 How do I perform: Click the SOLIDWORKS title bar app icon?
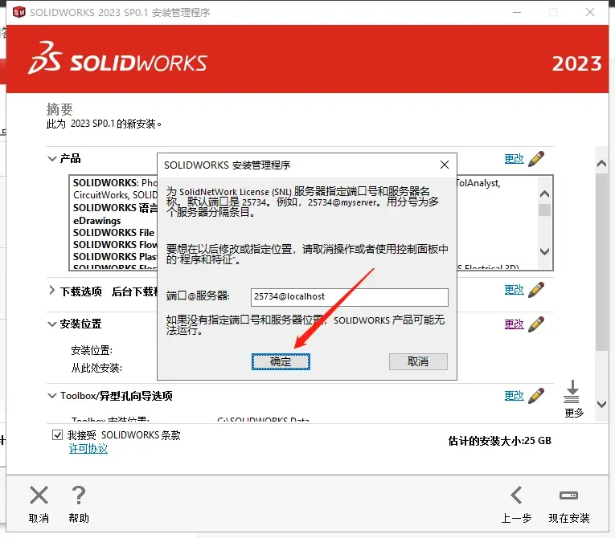coord(18,12)
